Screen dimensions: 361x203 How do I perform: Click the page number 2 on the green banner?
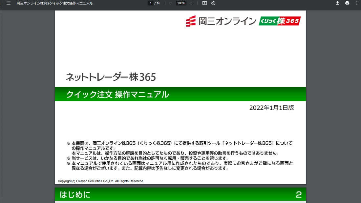[x=299, y=195]
